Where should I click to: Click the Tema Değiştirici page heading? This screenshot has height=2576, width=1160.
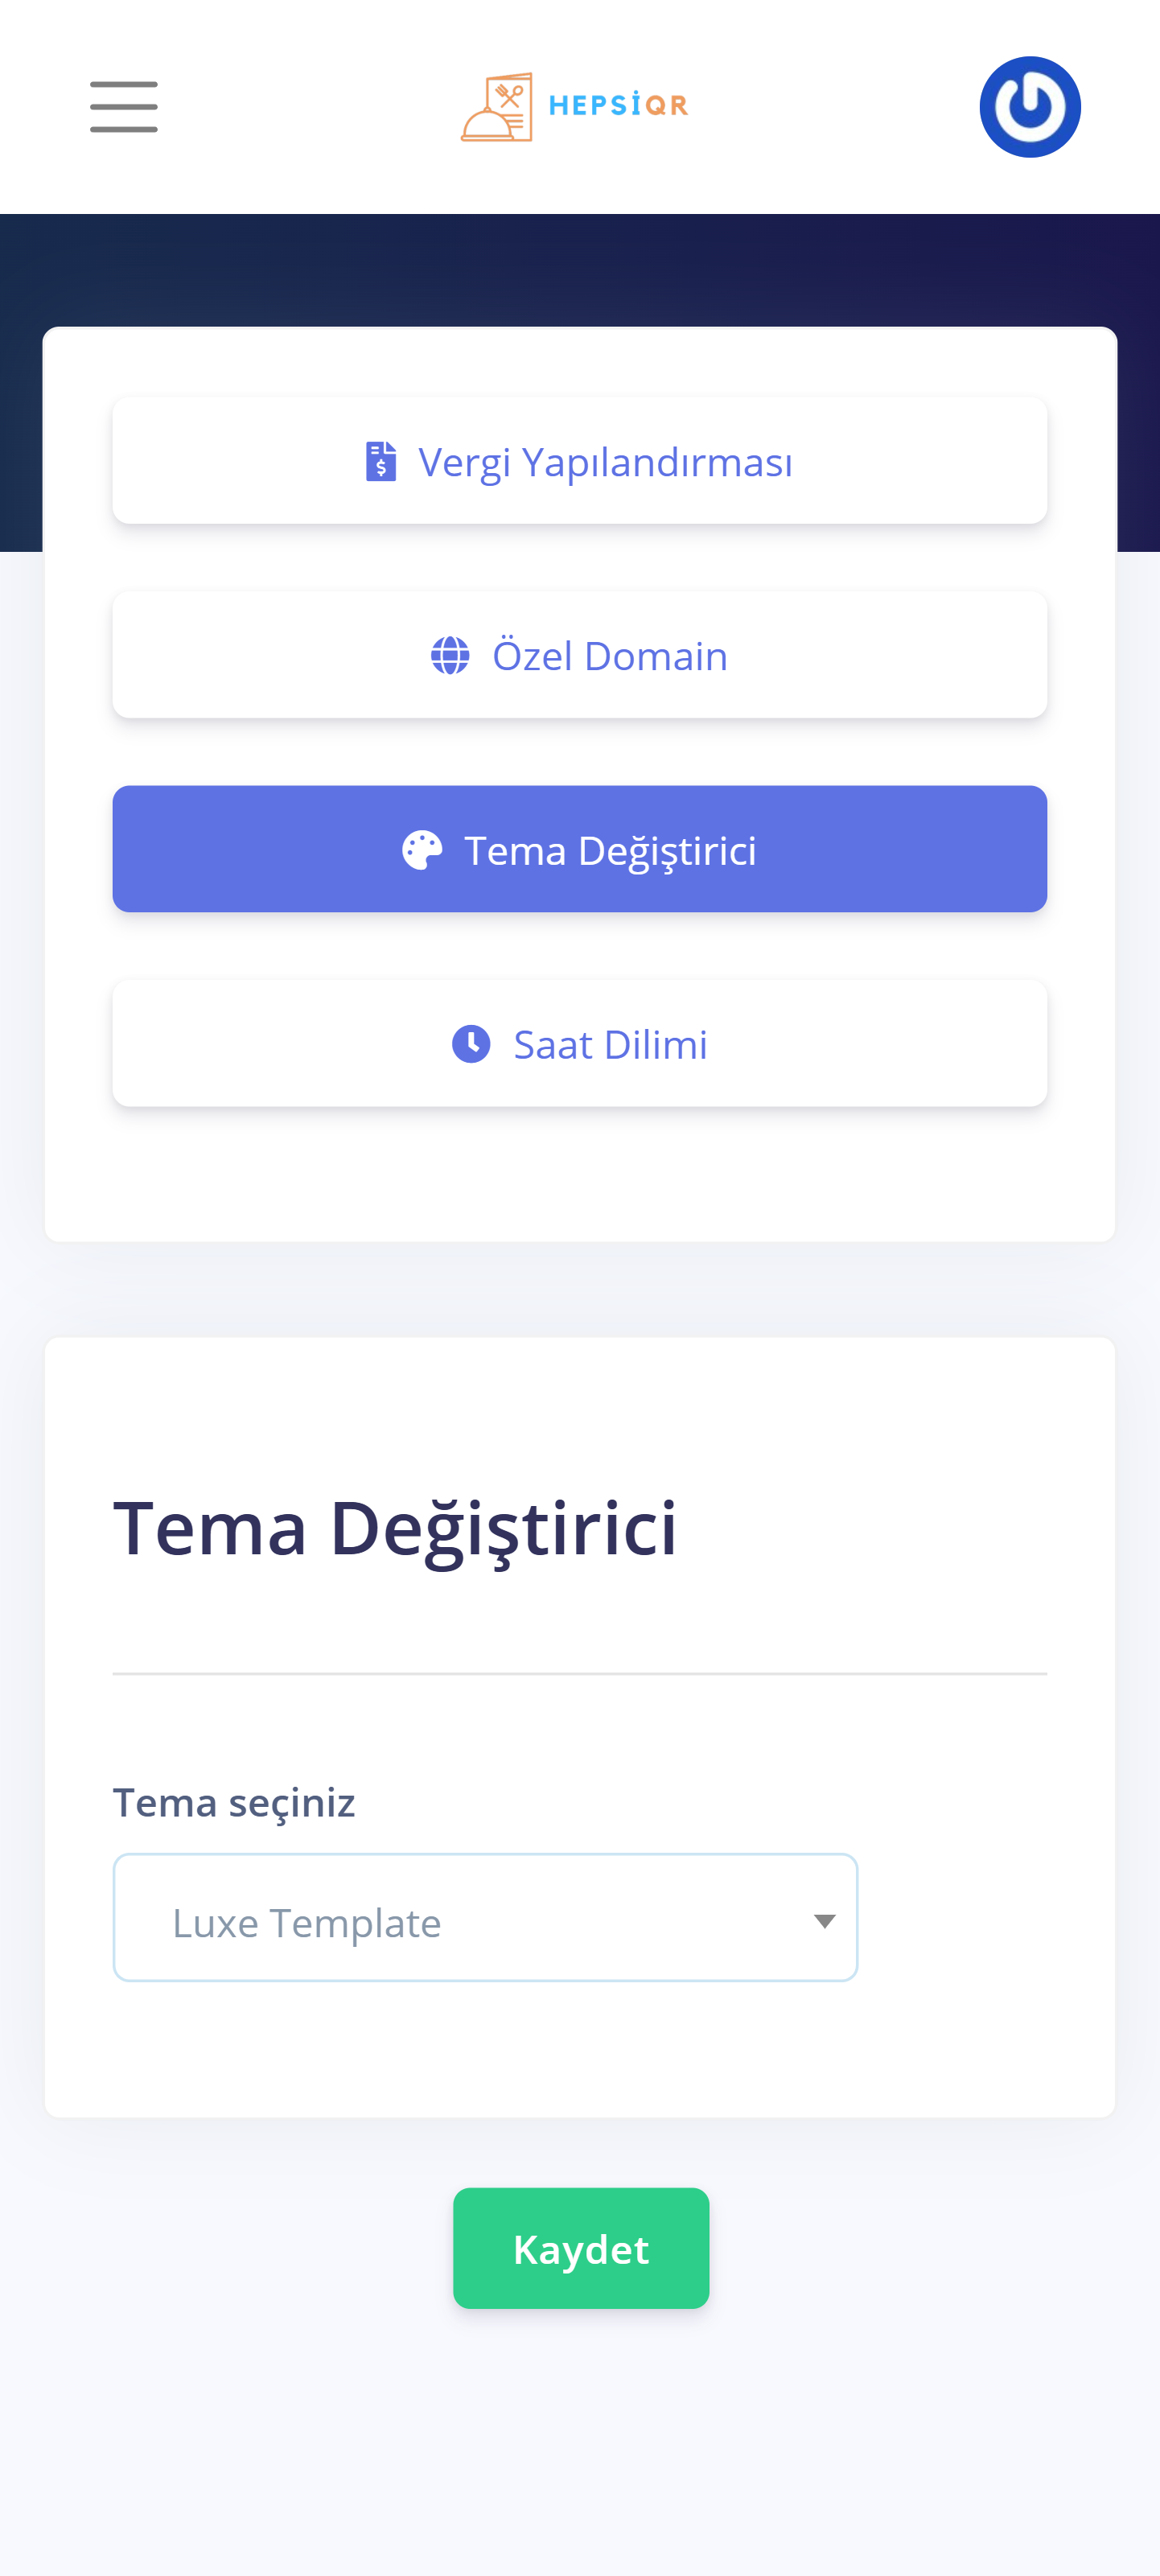[x=395, y=1528]
